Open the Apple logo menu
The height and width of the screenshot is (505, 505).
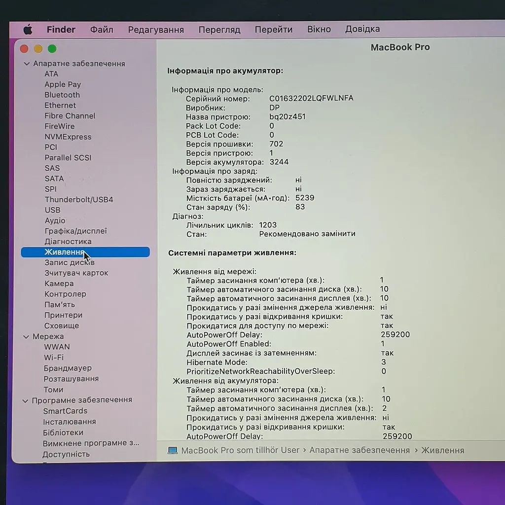coord(28,30)
